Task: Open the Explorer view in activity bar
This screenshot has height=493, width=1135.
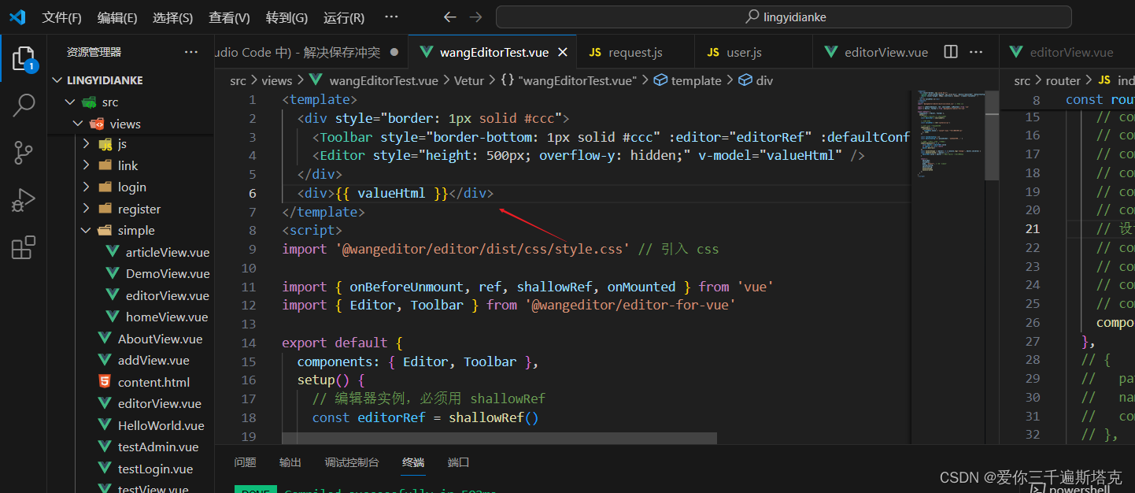Action: click(23, 58)
